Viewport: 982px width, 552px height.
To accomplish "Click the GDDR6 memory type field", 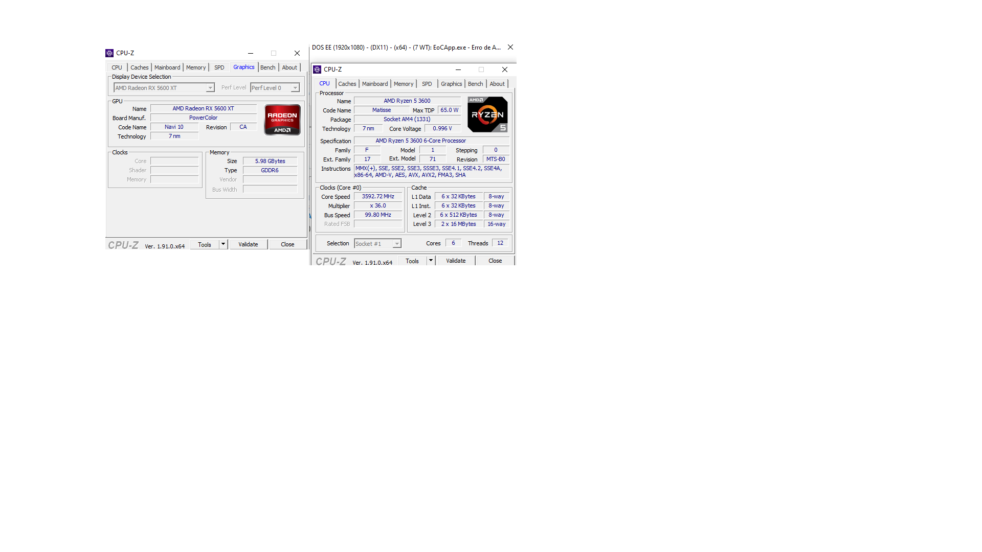I will (x=270, y=170).
